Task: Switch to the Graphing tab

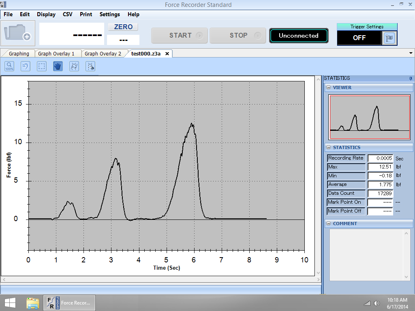Action: pyautogui.click(x=19, y=54)
